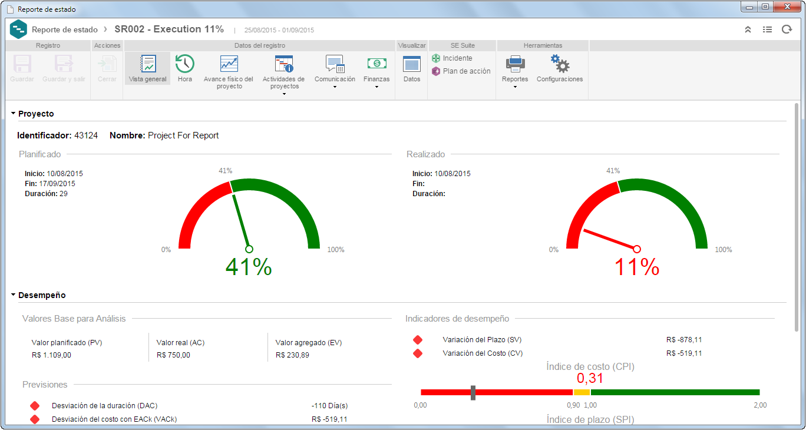Click the Incidente icon
The height and width of the screenshot is (430, 806).
pos(436,58)
